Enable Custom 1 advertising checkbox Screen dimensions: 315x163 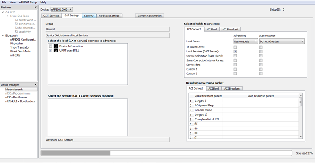coord(235,69)
